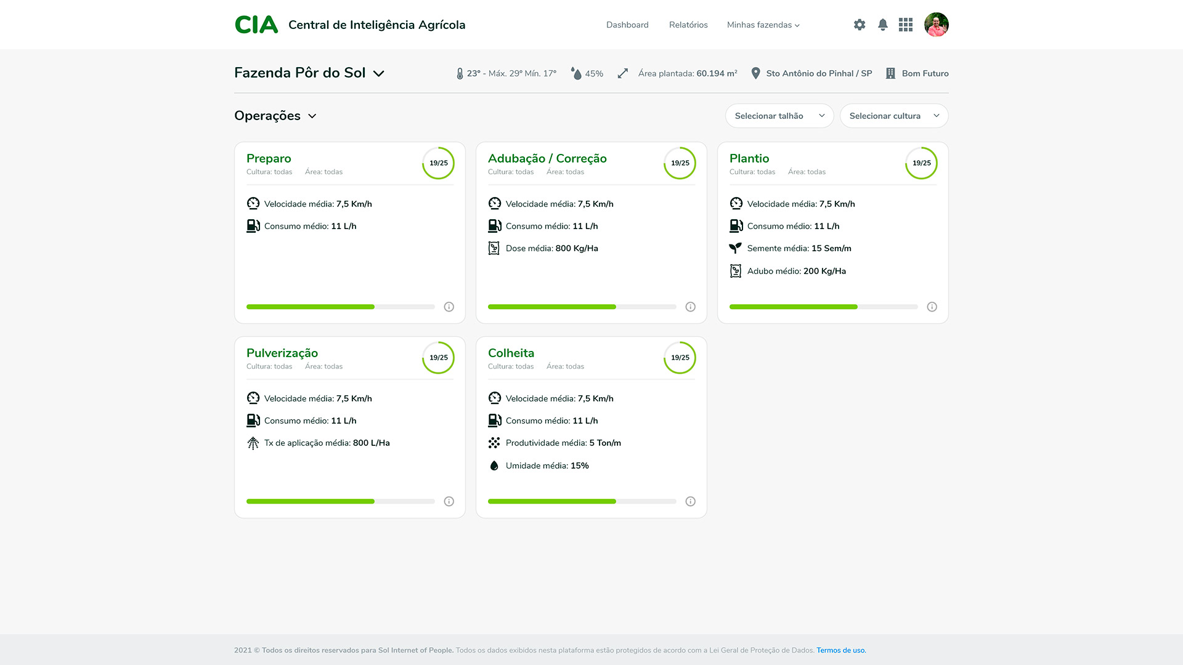Click the location pin icon near Sto Antônio do Pinhal
Screen dimensions: 1183x665
[x=756, y=73]
